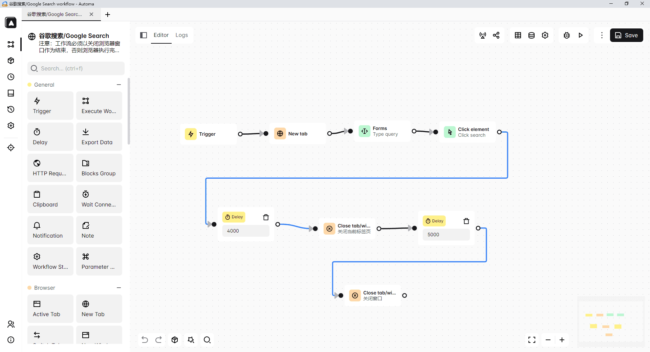Screen dimensions: 650x352
Task: Click the Save button
Action: coord(626,35)
